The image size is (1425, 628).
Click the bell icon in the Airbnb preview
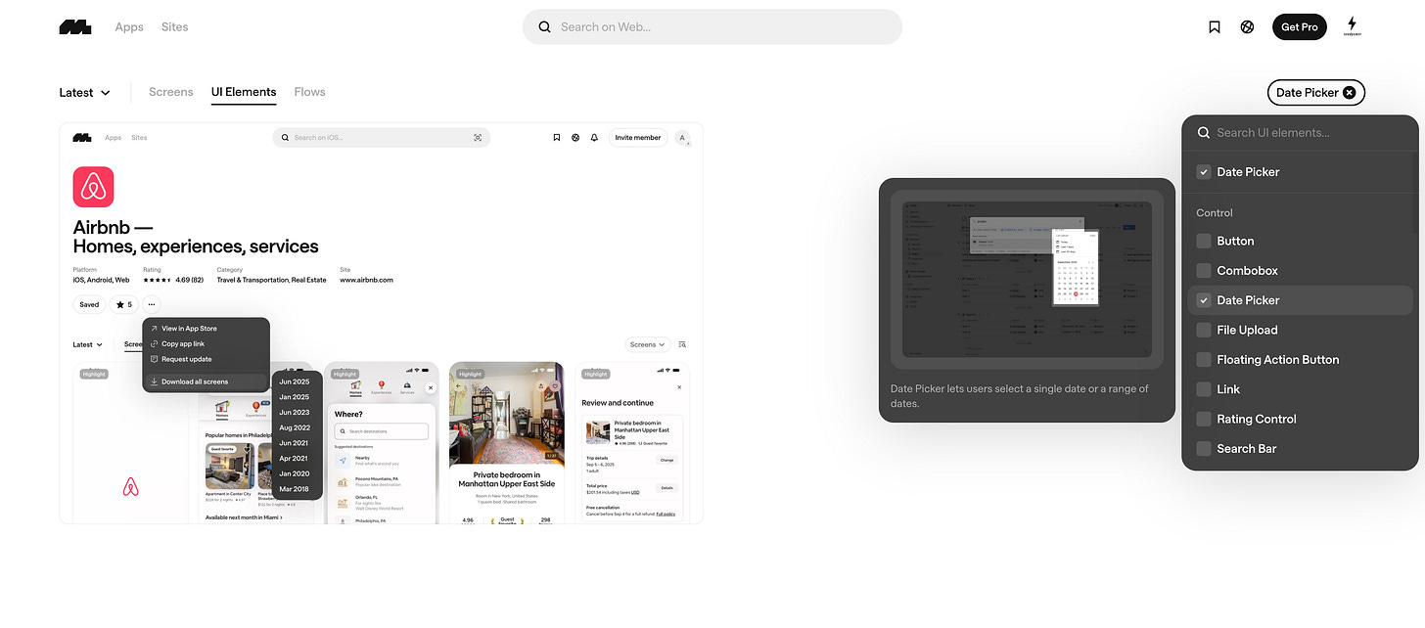pos(594,138)
